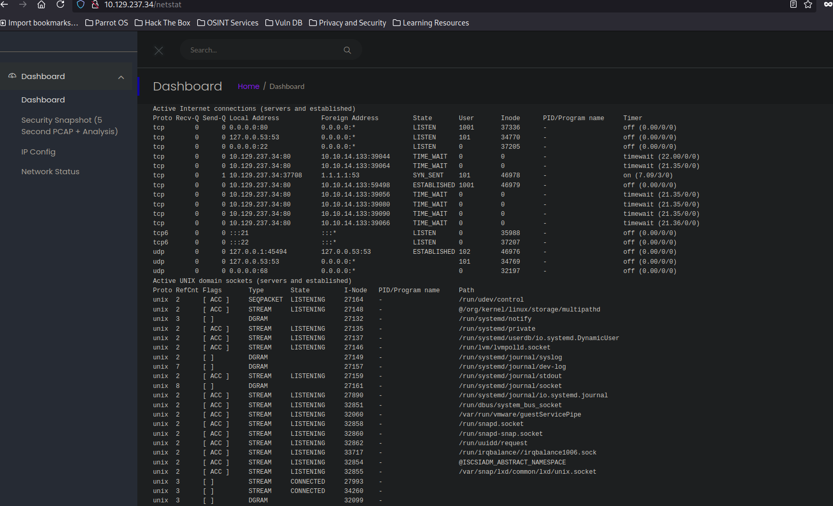Viewport: 833px width, 506px height.
Task: Open Privacy and Security bookmark folder
Action: (348, 23)
